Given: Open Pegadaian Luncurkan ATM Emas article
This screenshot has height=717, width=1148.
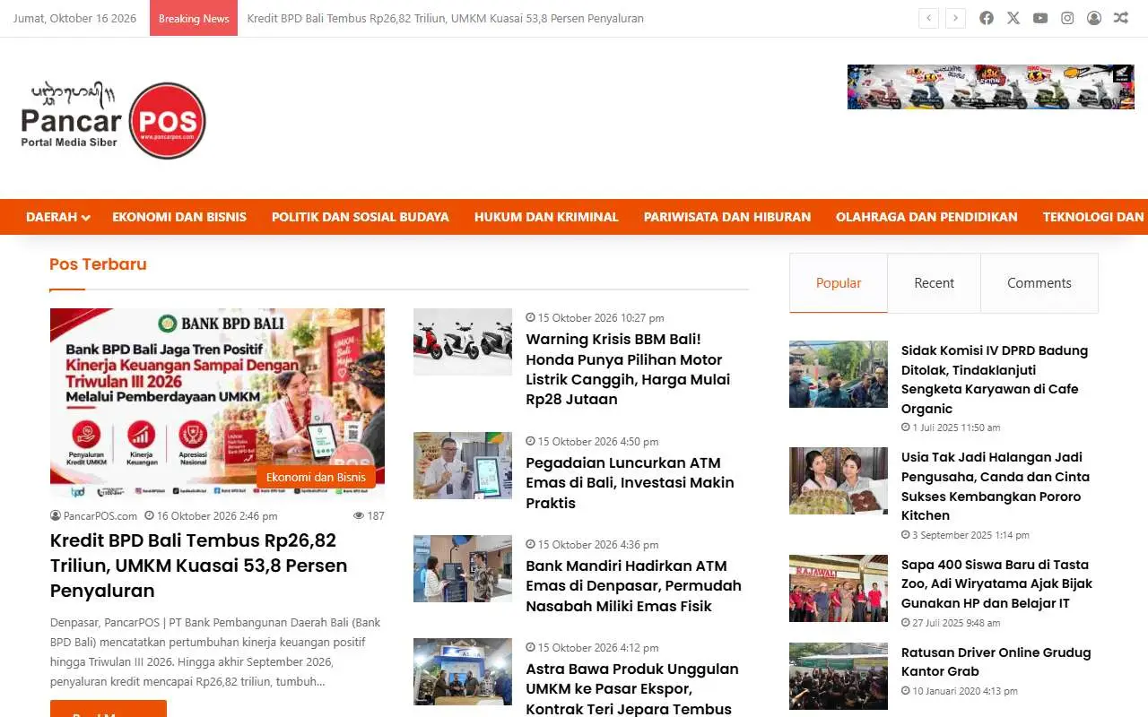Looking at the screenshot, I should (x=630, y=483).
